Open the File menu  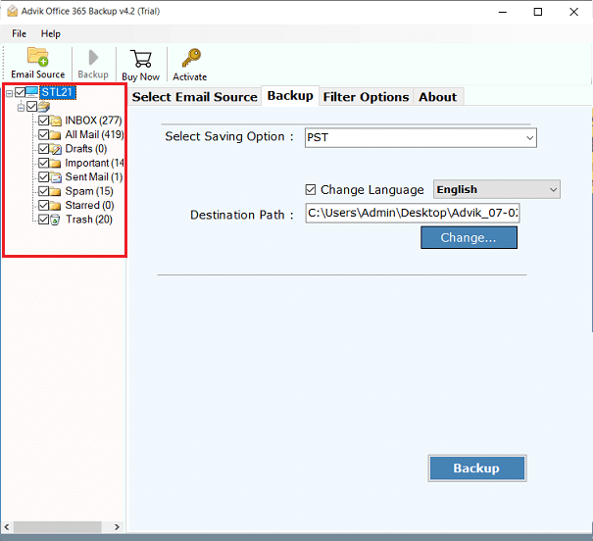20,33
